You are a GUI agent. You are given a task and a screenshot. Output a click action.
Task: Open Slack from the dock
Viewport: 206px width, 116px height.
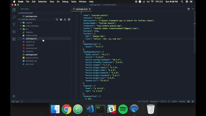(x=112, y=109)
